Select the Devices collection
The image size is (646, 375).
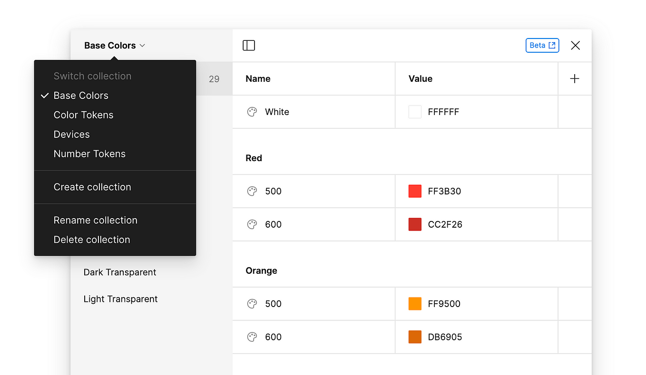(x=71, y=134)
